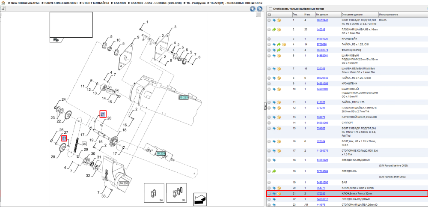Click package icon for part 86512443
This screenshot has width=428, height=207.
tap(279, 20)
